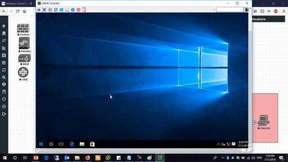Open Firefox from the host taskbar

(x=87, y=158)
